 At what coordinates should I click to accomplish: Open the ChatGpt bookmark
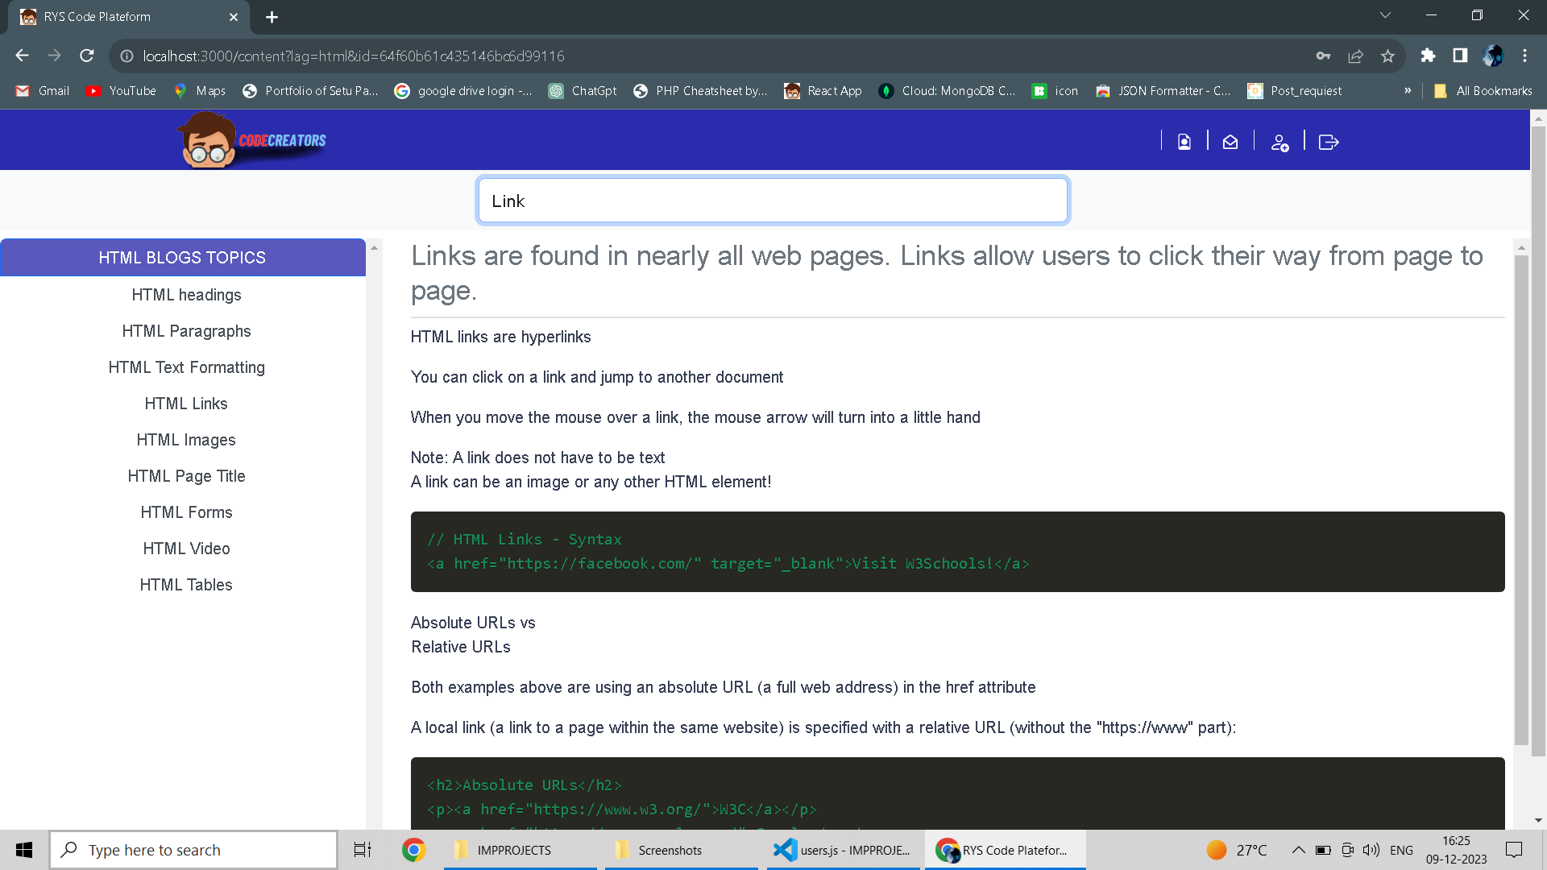[583, 91]
